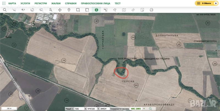Open the apps grid menu icon

4,3
